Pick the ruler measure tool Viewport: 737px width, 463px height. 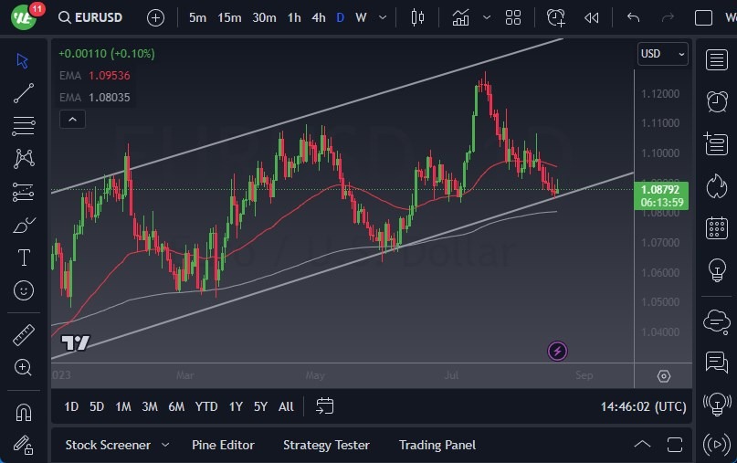pyautogui.click(x=24, y=335)
